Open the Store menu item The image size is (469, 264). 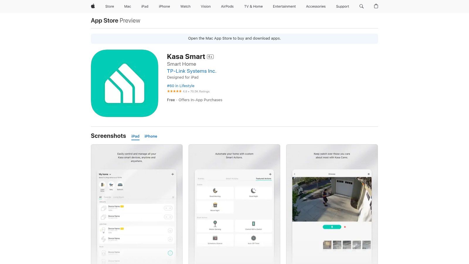[110, 6]
